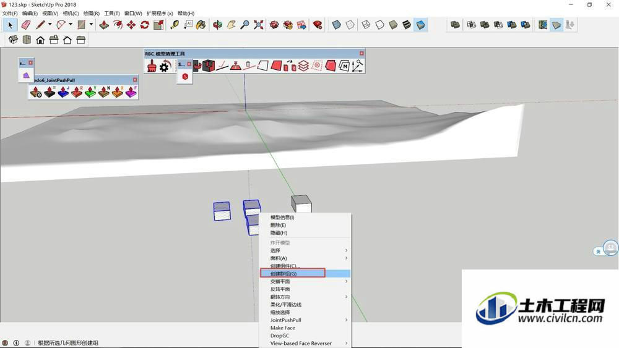The height and width of the screenshot is (348, 619).
Task: Pick the Scale tool
Action: click(x=158, y=25)
